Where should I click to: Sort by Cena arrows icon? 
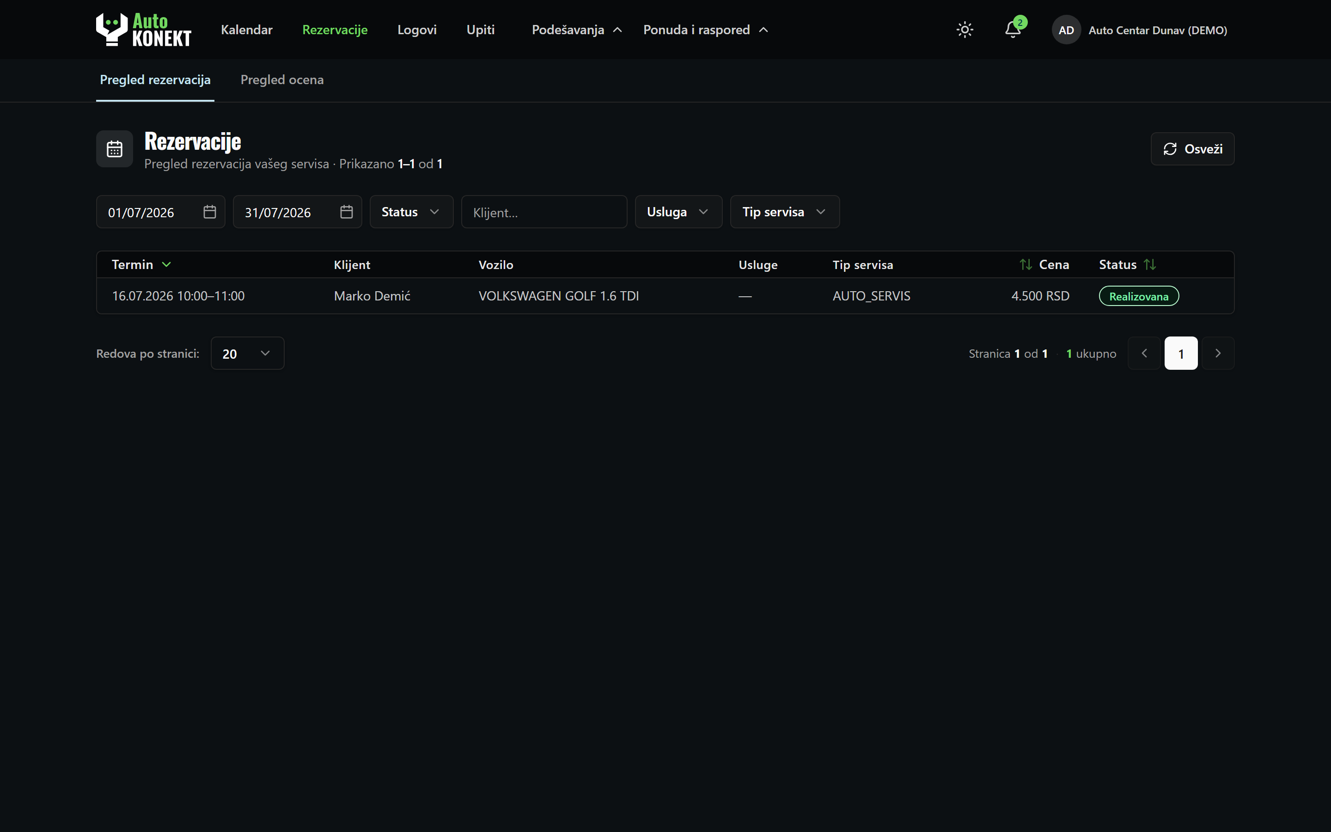1025,265
